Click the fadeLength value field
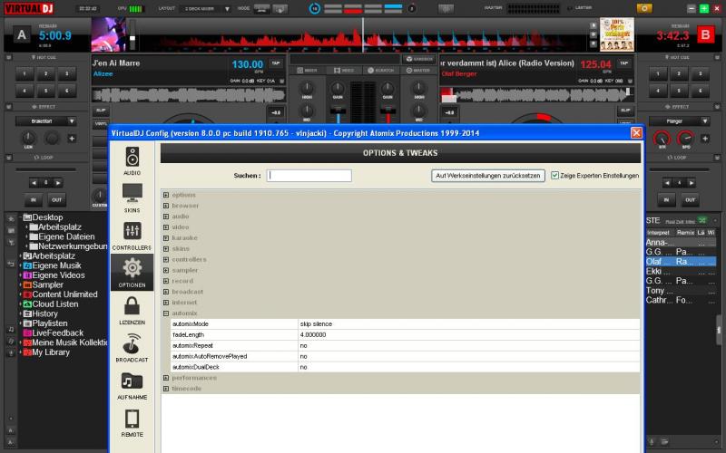Viewport: 726px width, 453px height. pyautogui.click(x=313, y=334)
